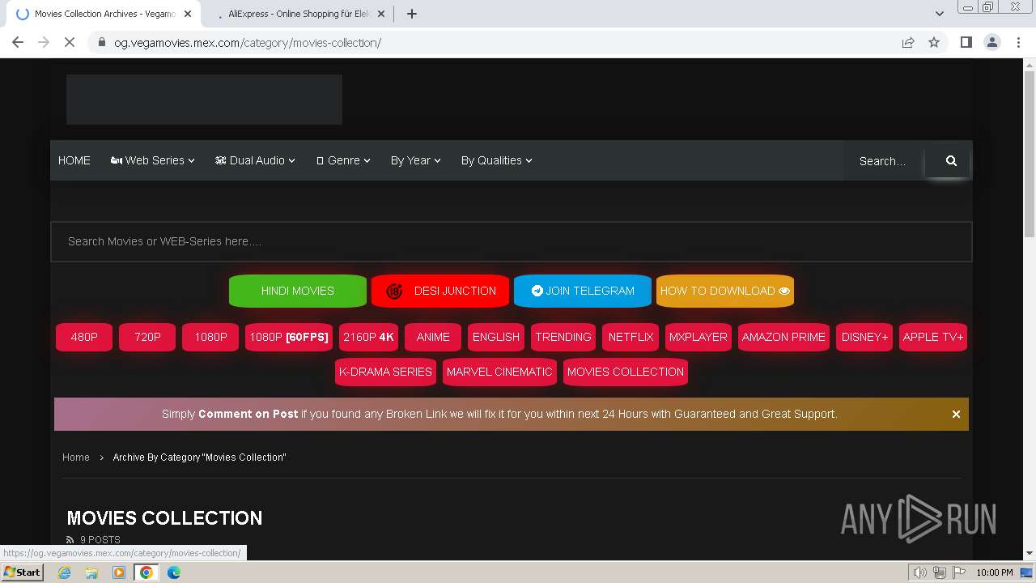
Task: Filter by 720P quality
Action: coord(147,337)
